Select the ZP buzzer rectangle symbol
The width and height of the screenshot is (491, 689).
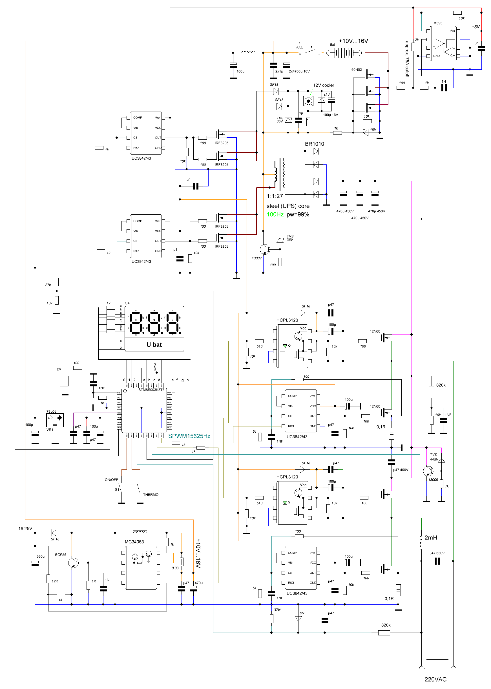64,381
